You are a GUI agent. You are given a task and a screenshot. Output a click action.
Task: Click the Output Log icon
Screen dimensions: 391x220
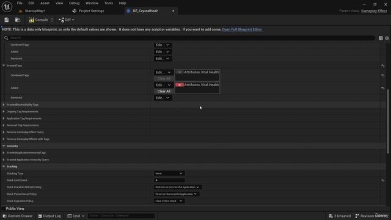pos(40,216)
